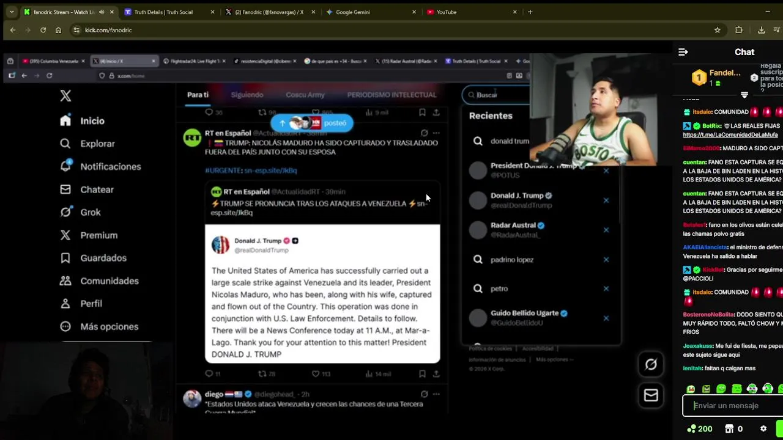This screenshot has height=440, width=783.
Task: Open the floating Grok button on X
Action: [651, 365]
